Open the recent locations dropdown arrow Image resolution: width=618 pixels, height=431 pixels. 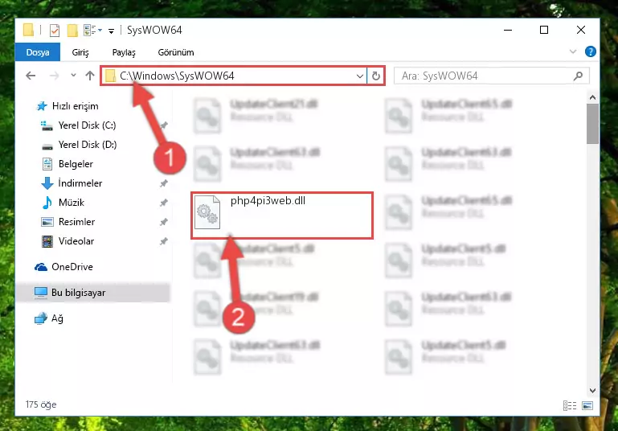coord(73,75)
